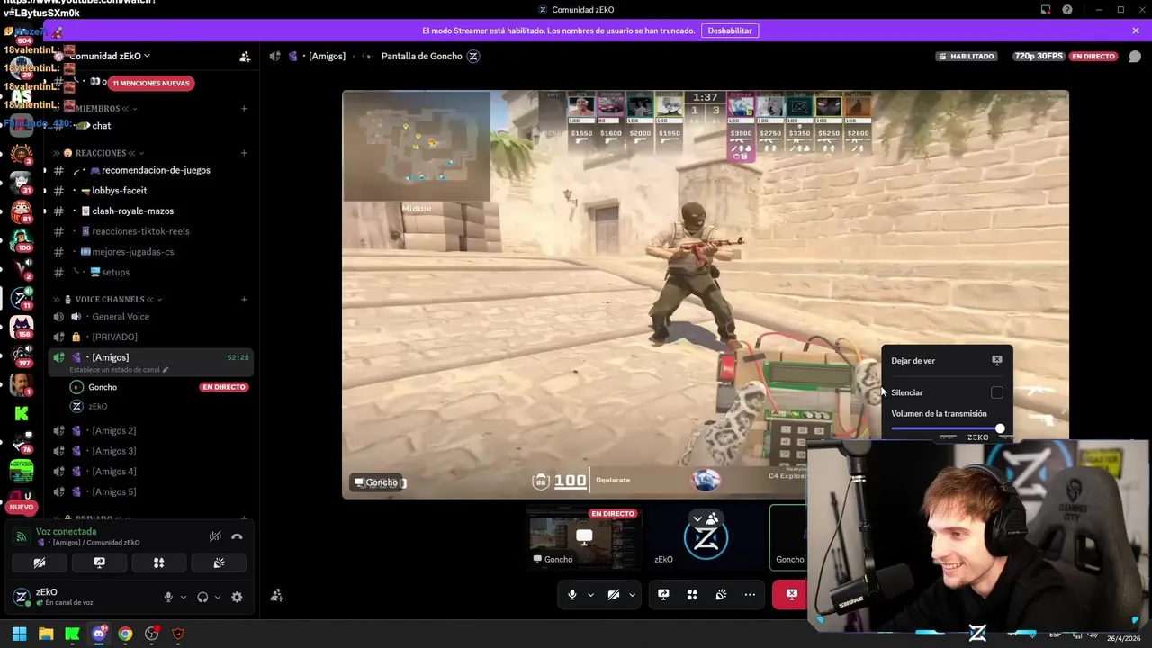Screen dimensions: 1152x648
Task: Add a channel to VOICE CHANNELS category
Action: click(x=244, y=300)
